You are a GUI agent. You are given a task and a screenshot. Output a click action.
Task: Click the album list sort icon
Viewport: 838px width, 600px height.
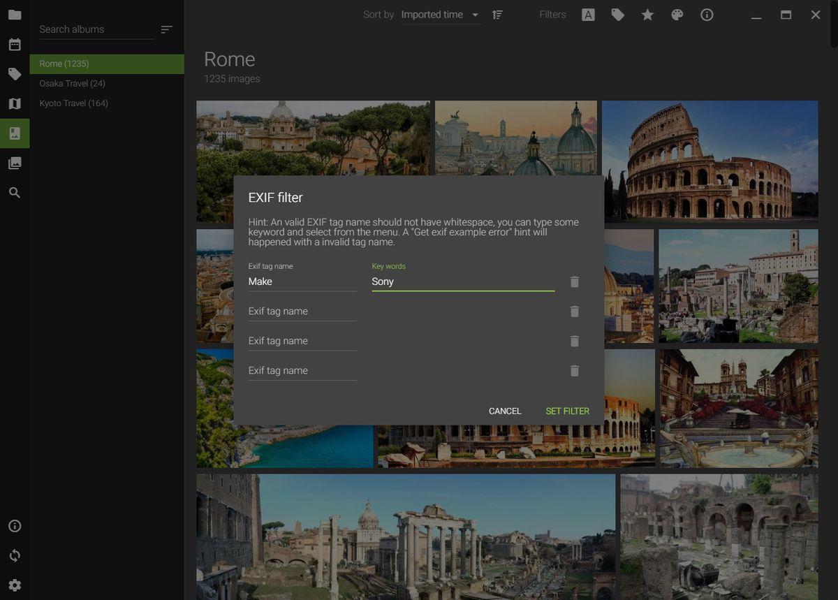tap(166, 29)
